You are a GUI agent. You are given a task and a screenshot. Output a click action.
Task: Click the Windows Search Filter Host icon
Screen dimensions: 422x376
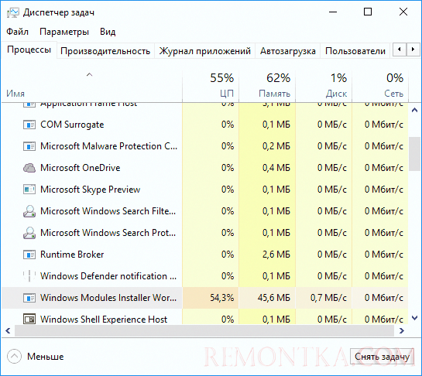tap(29, 211)
